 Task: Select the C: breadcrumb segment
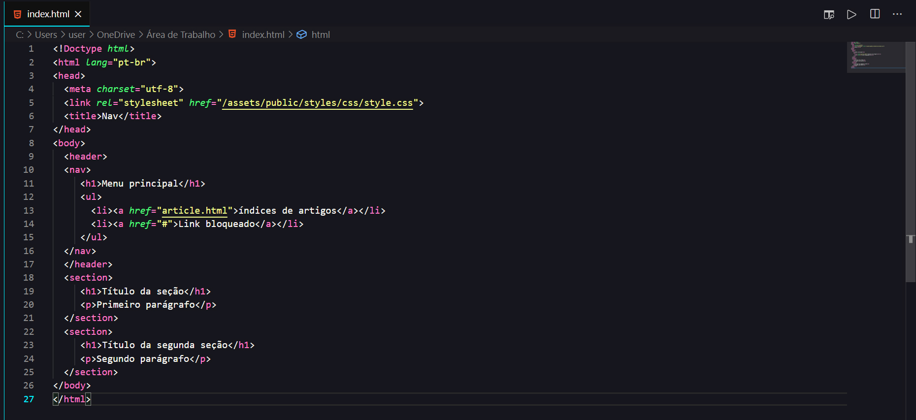[20, 34]
